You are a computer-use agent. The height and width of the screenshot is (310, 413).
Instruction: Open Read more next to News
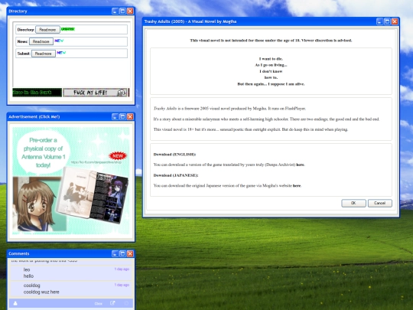coord(41,41)
